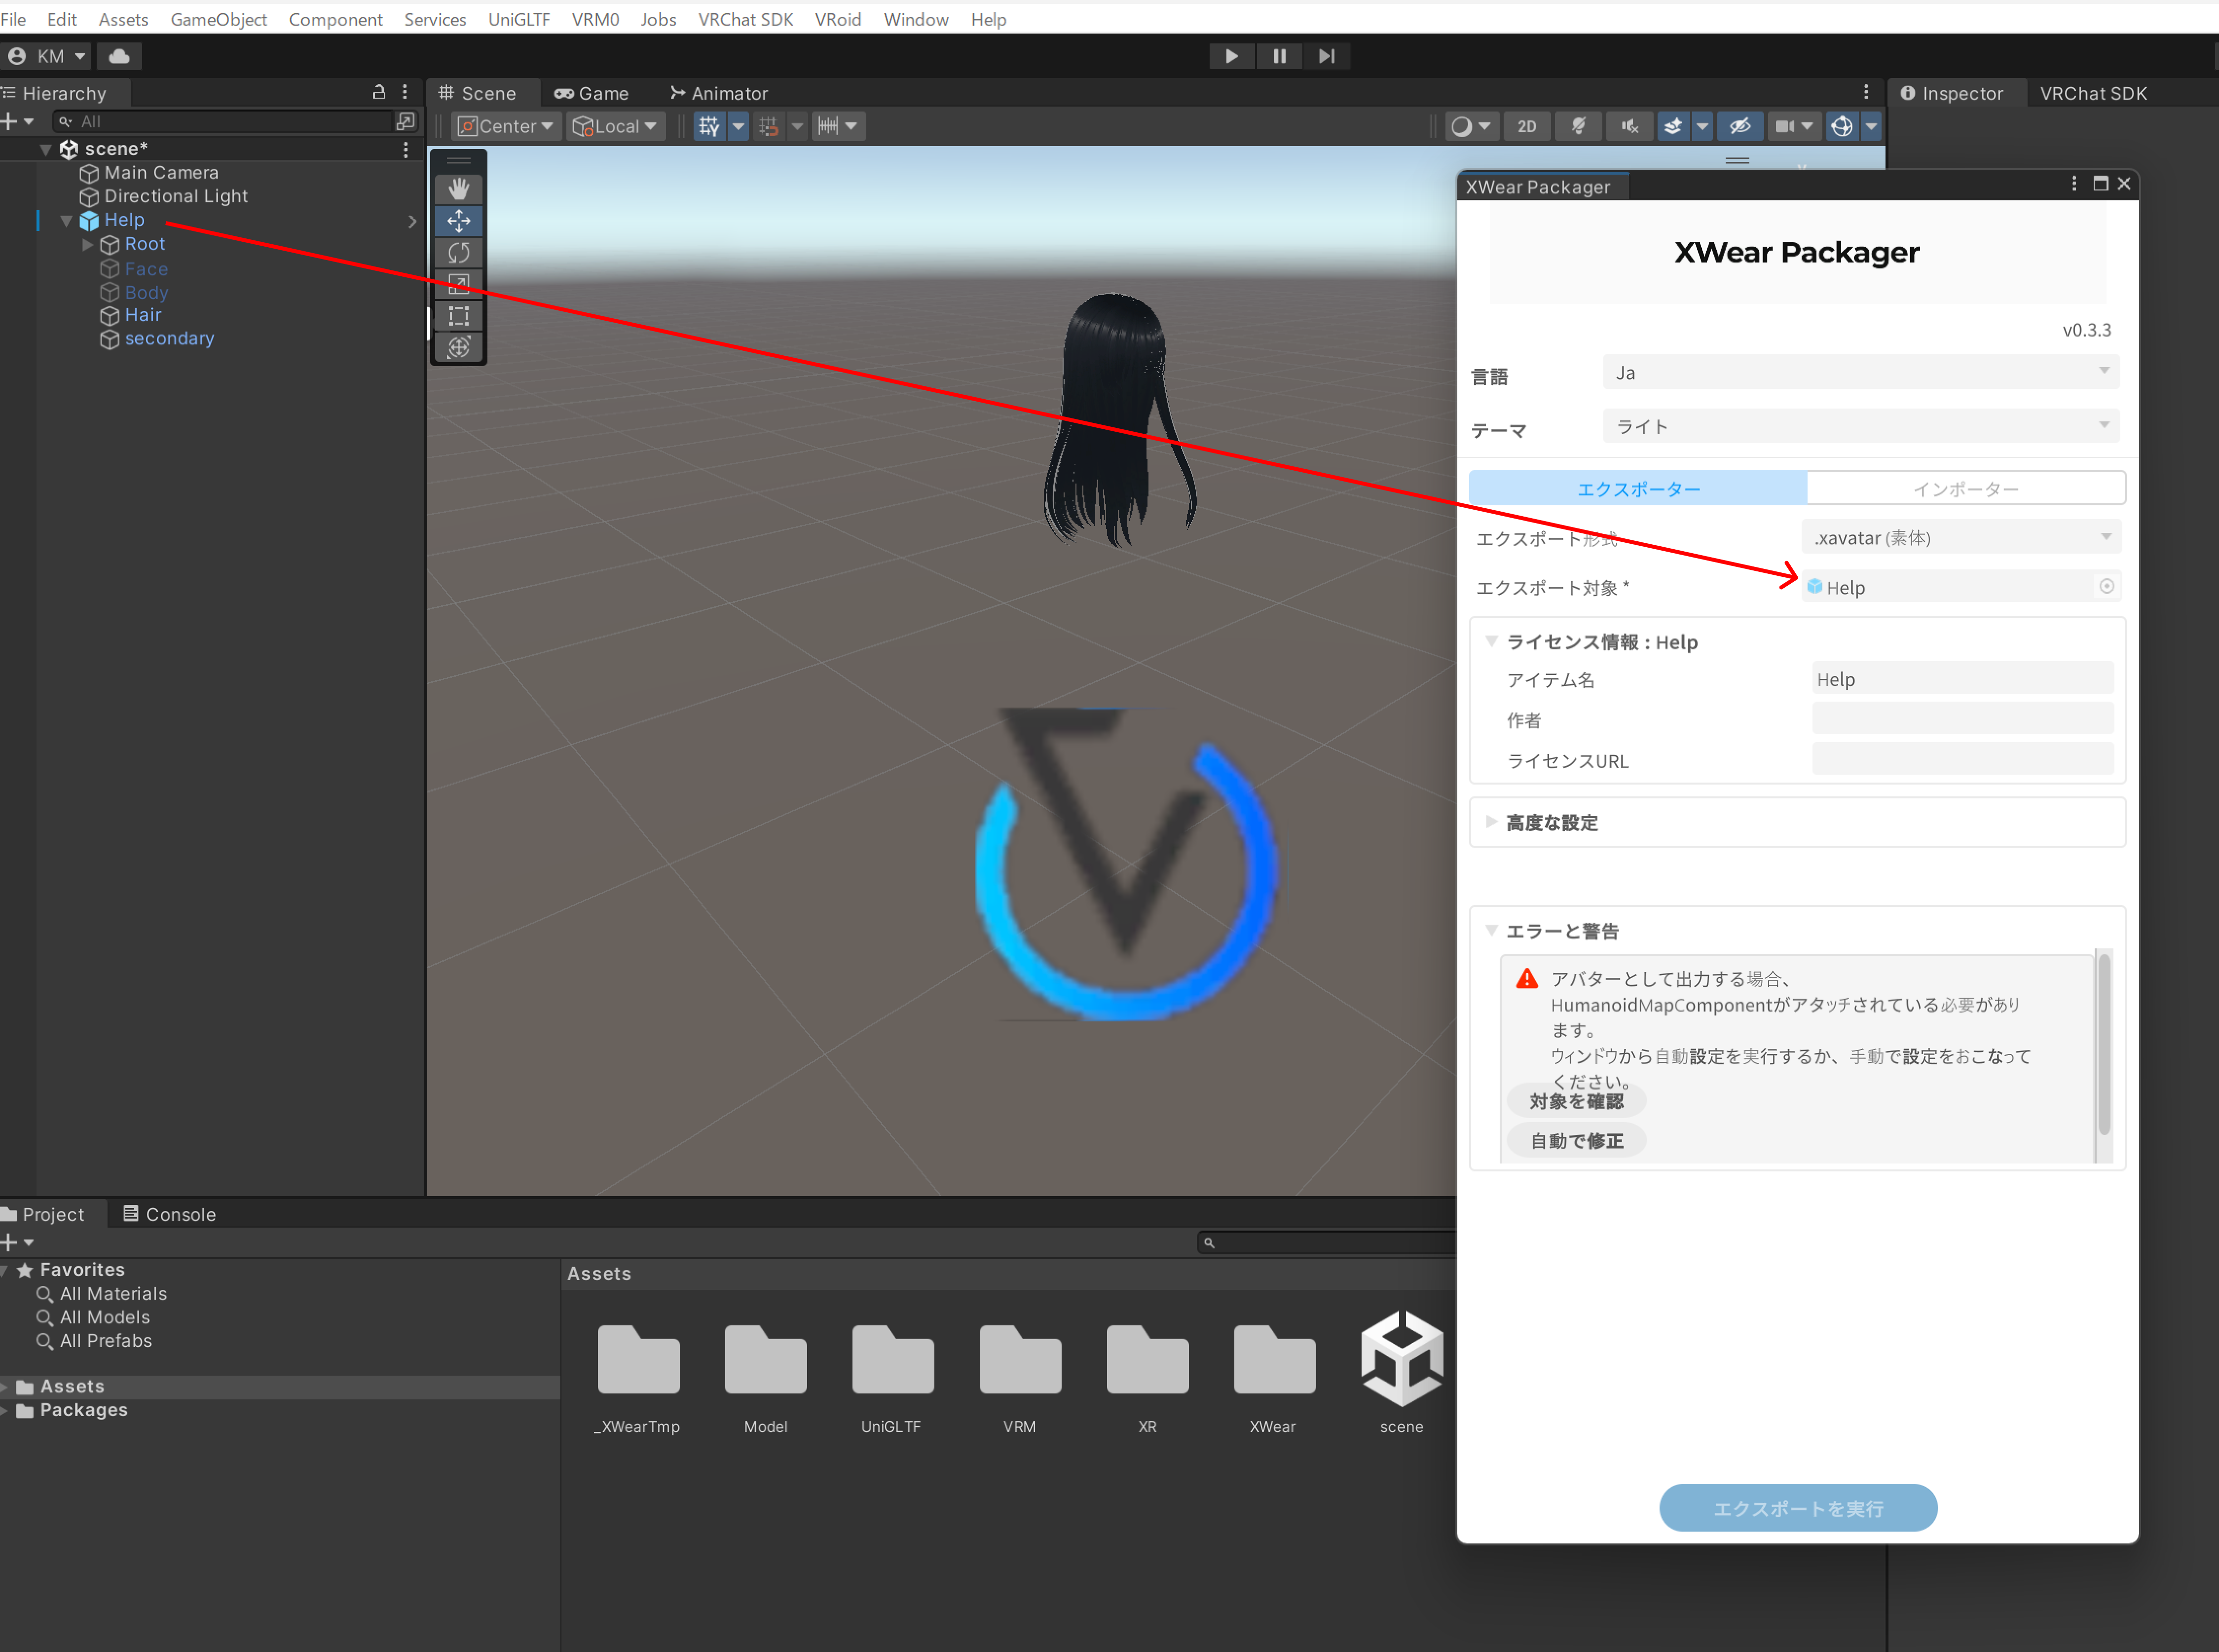Switch to the Game tab
This screenshot has width=2219, height=1652.
592,93
